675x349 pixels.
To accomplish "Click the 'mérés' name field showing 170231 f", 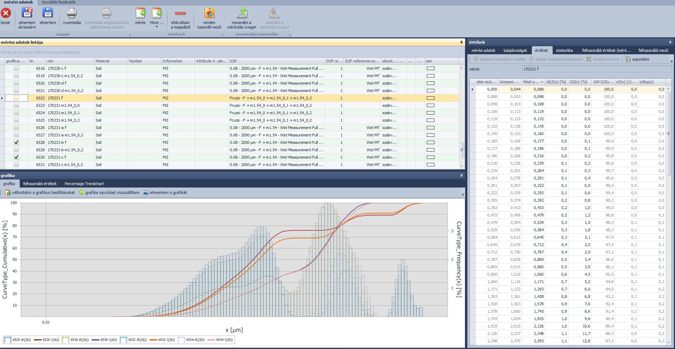I will tap(596, 69).
